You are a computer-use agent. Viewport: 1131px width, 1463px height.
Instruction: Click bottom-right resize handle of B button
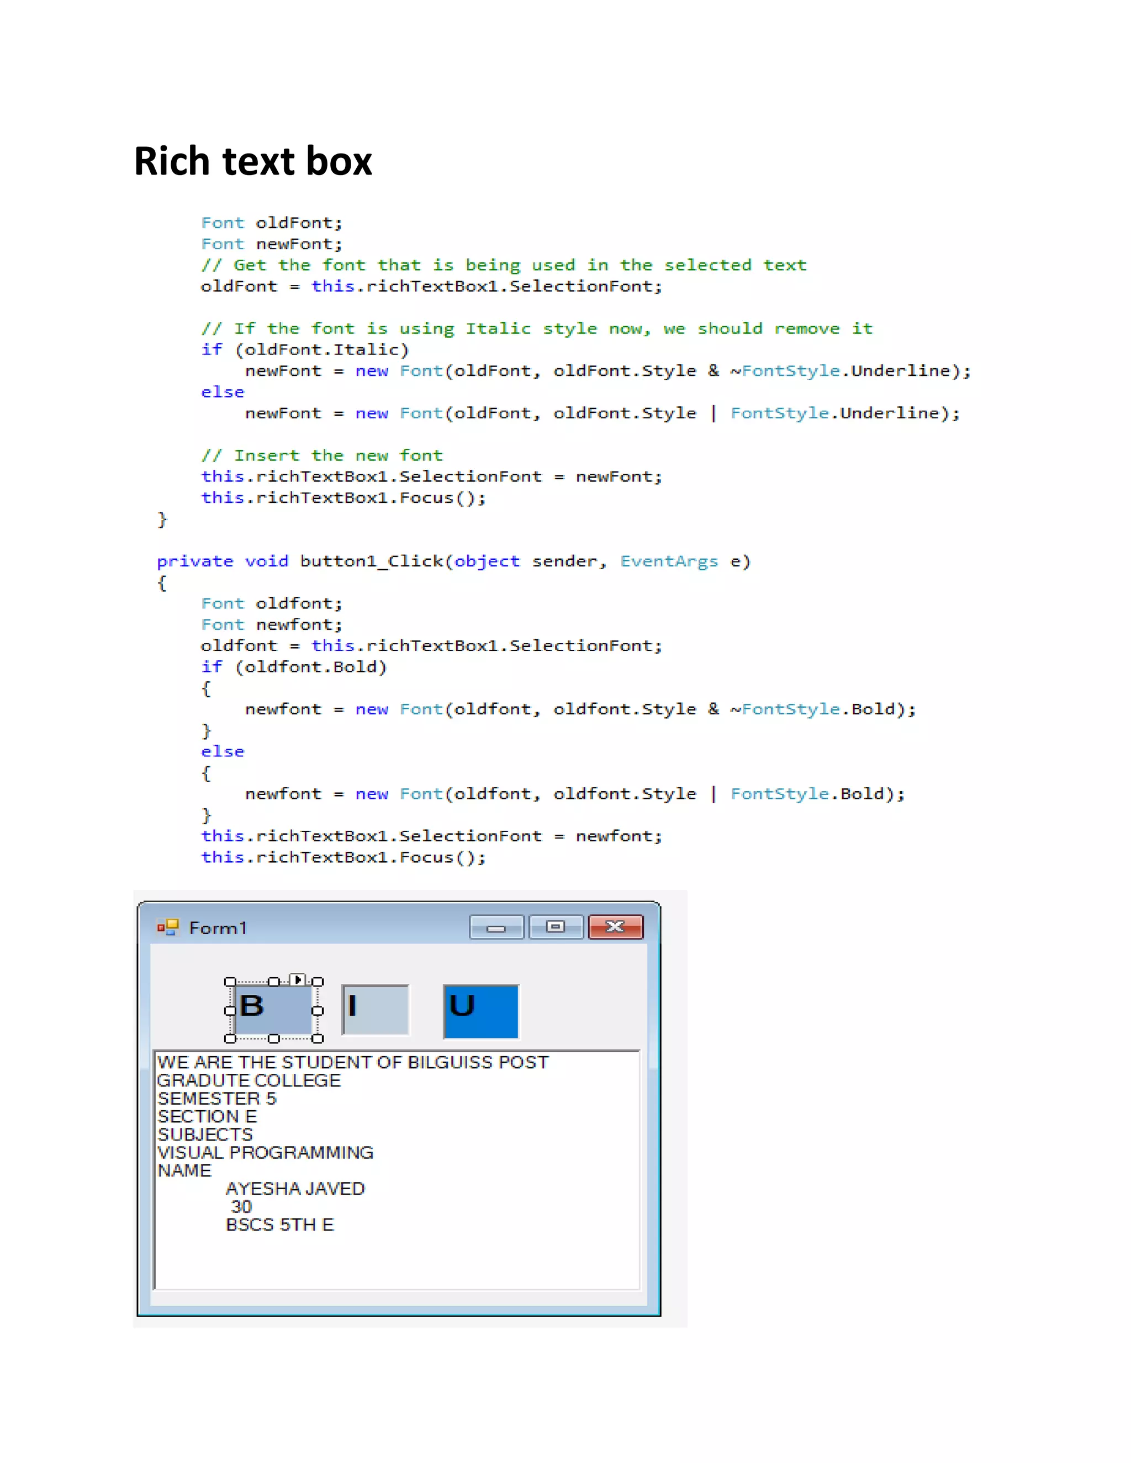[318, 1038]
